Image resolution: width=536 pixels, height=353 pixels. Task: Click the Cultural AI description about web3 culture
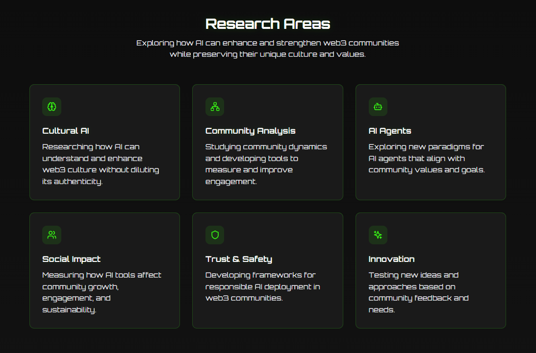[101, 164]
